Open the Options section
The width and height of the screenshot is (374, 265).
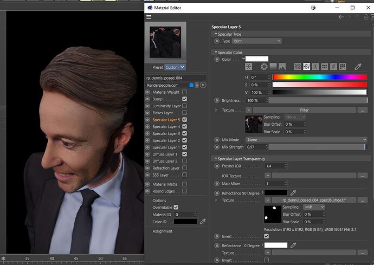point(159,201)
